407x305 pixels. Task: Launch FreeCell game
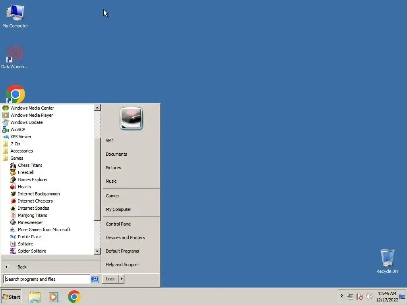click(x=25, y=172)
